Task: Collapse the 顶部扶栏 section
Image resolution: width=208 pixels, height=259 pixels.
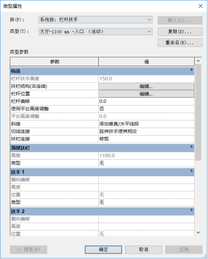Action: [192, 147]
